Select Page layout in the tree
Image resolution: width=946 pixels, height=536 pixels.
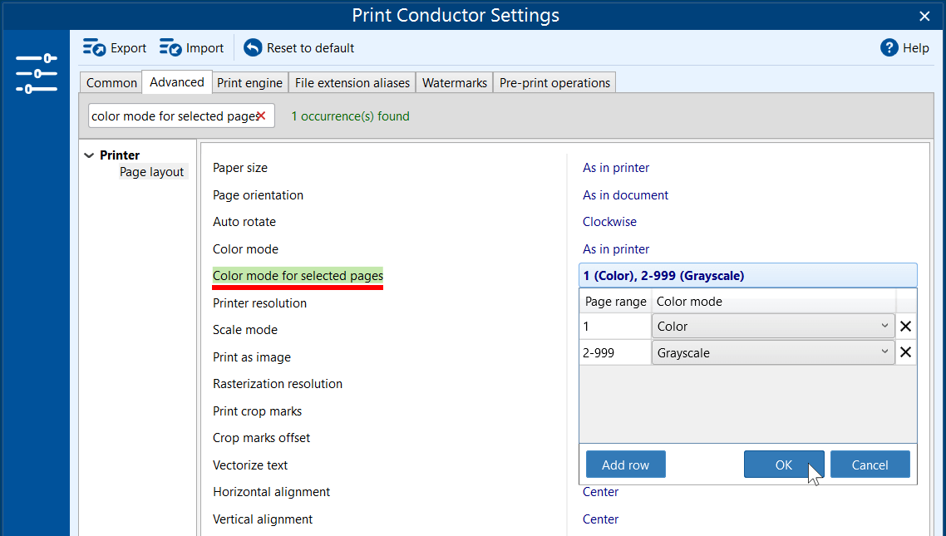point(151,172)
